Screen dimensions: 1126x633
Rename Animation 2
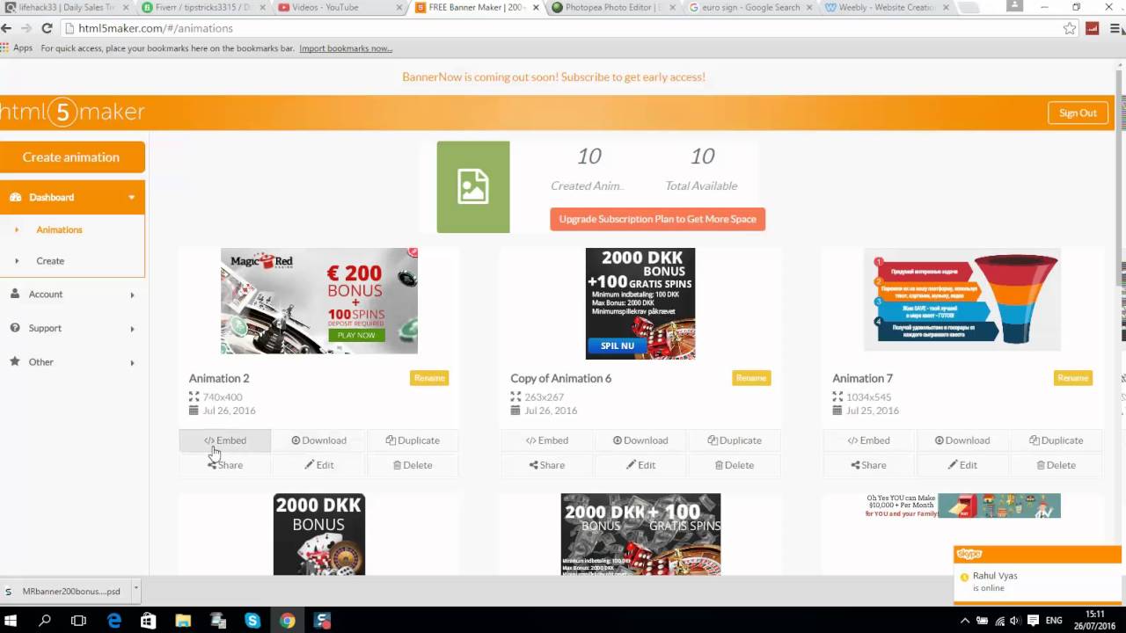(429, 378)
